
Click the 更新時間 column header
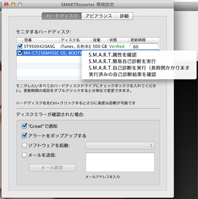[145, 40]
